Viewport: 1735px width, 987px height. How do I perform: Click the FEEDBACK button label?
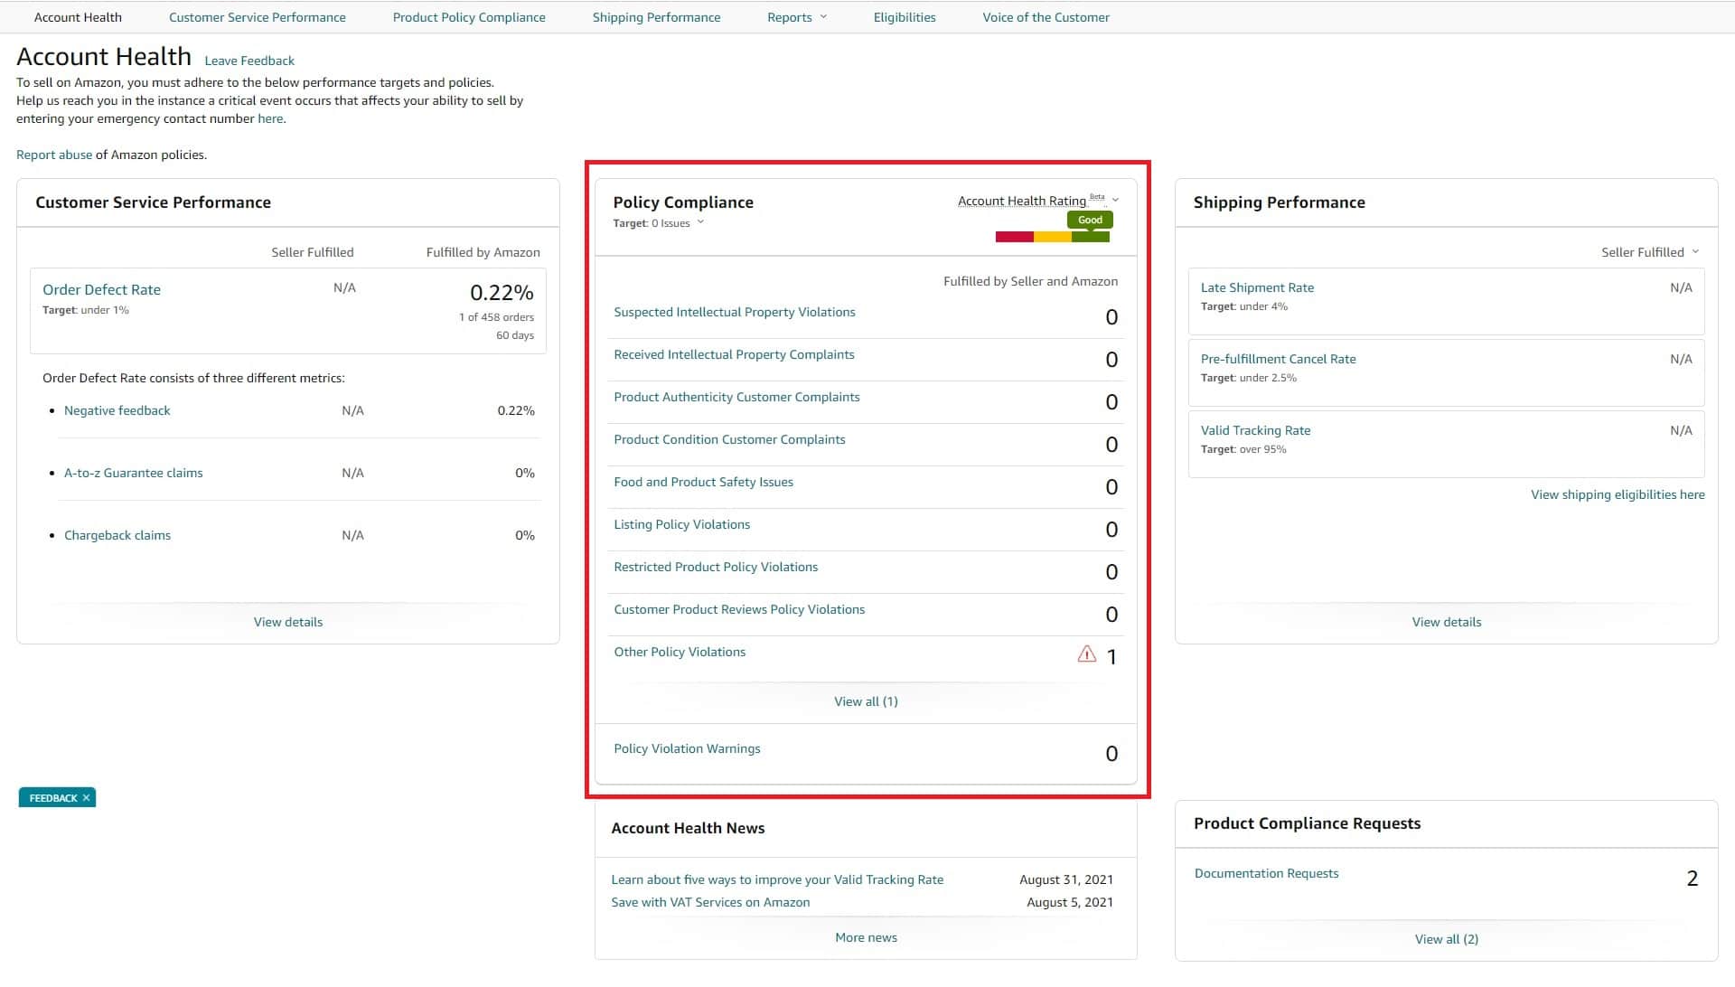[53, 798]
